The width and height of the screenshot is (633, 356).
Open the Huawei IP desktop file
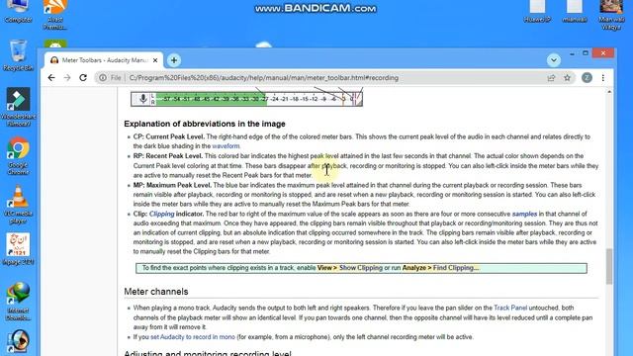point(537,11)
